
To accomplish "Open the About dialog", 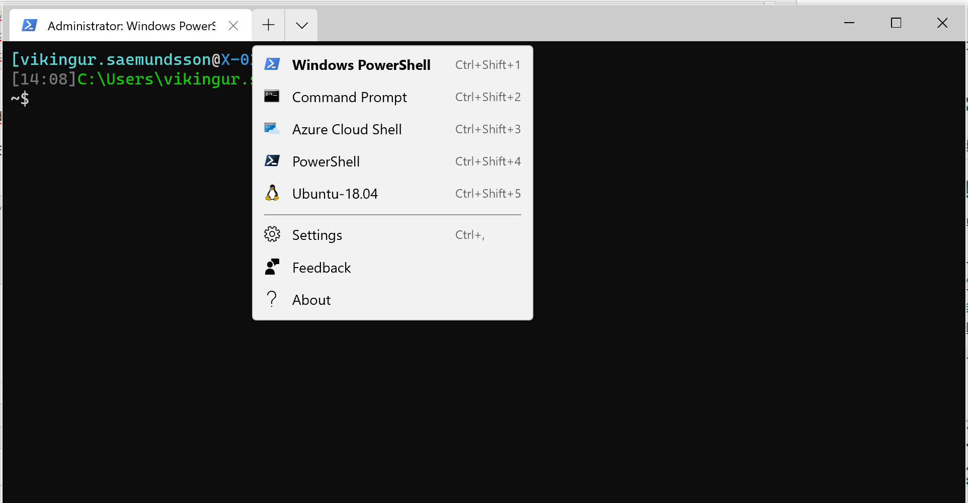I will [x=311, y=299].
